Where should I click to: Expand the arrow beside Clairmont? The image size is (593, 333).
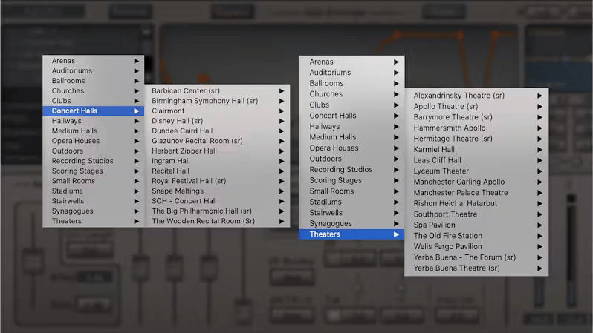click(282, 111)
